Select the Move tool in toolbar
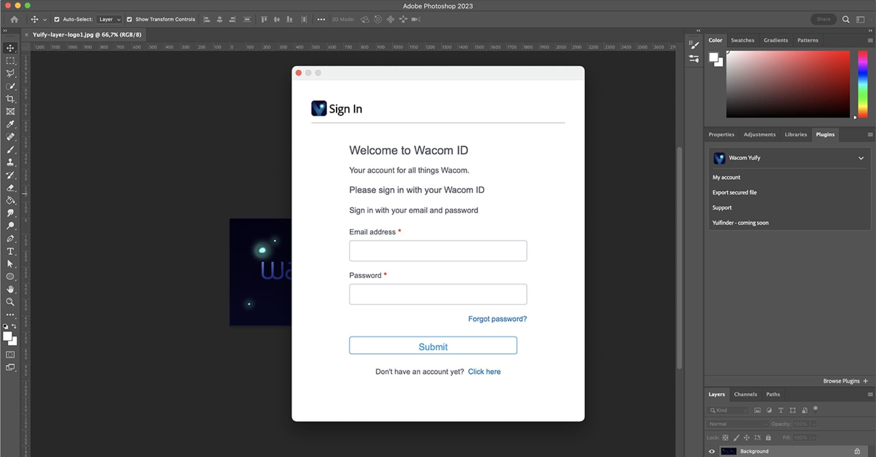 [10, 48]
